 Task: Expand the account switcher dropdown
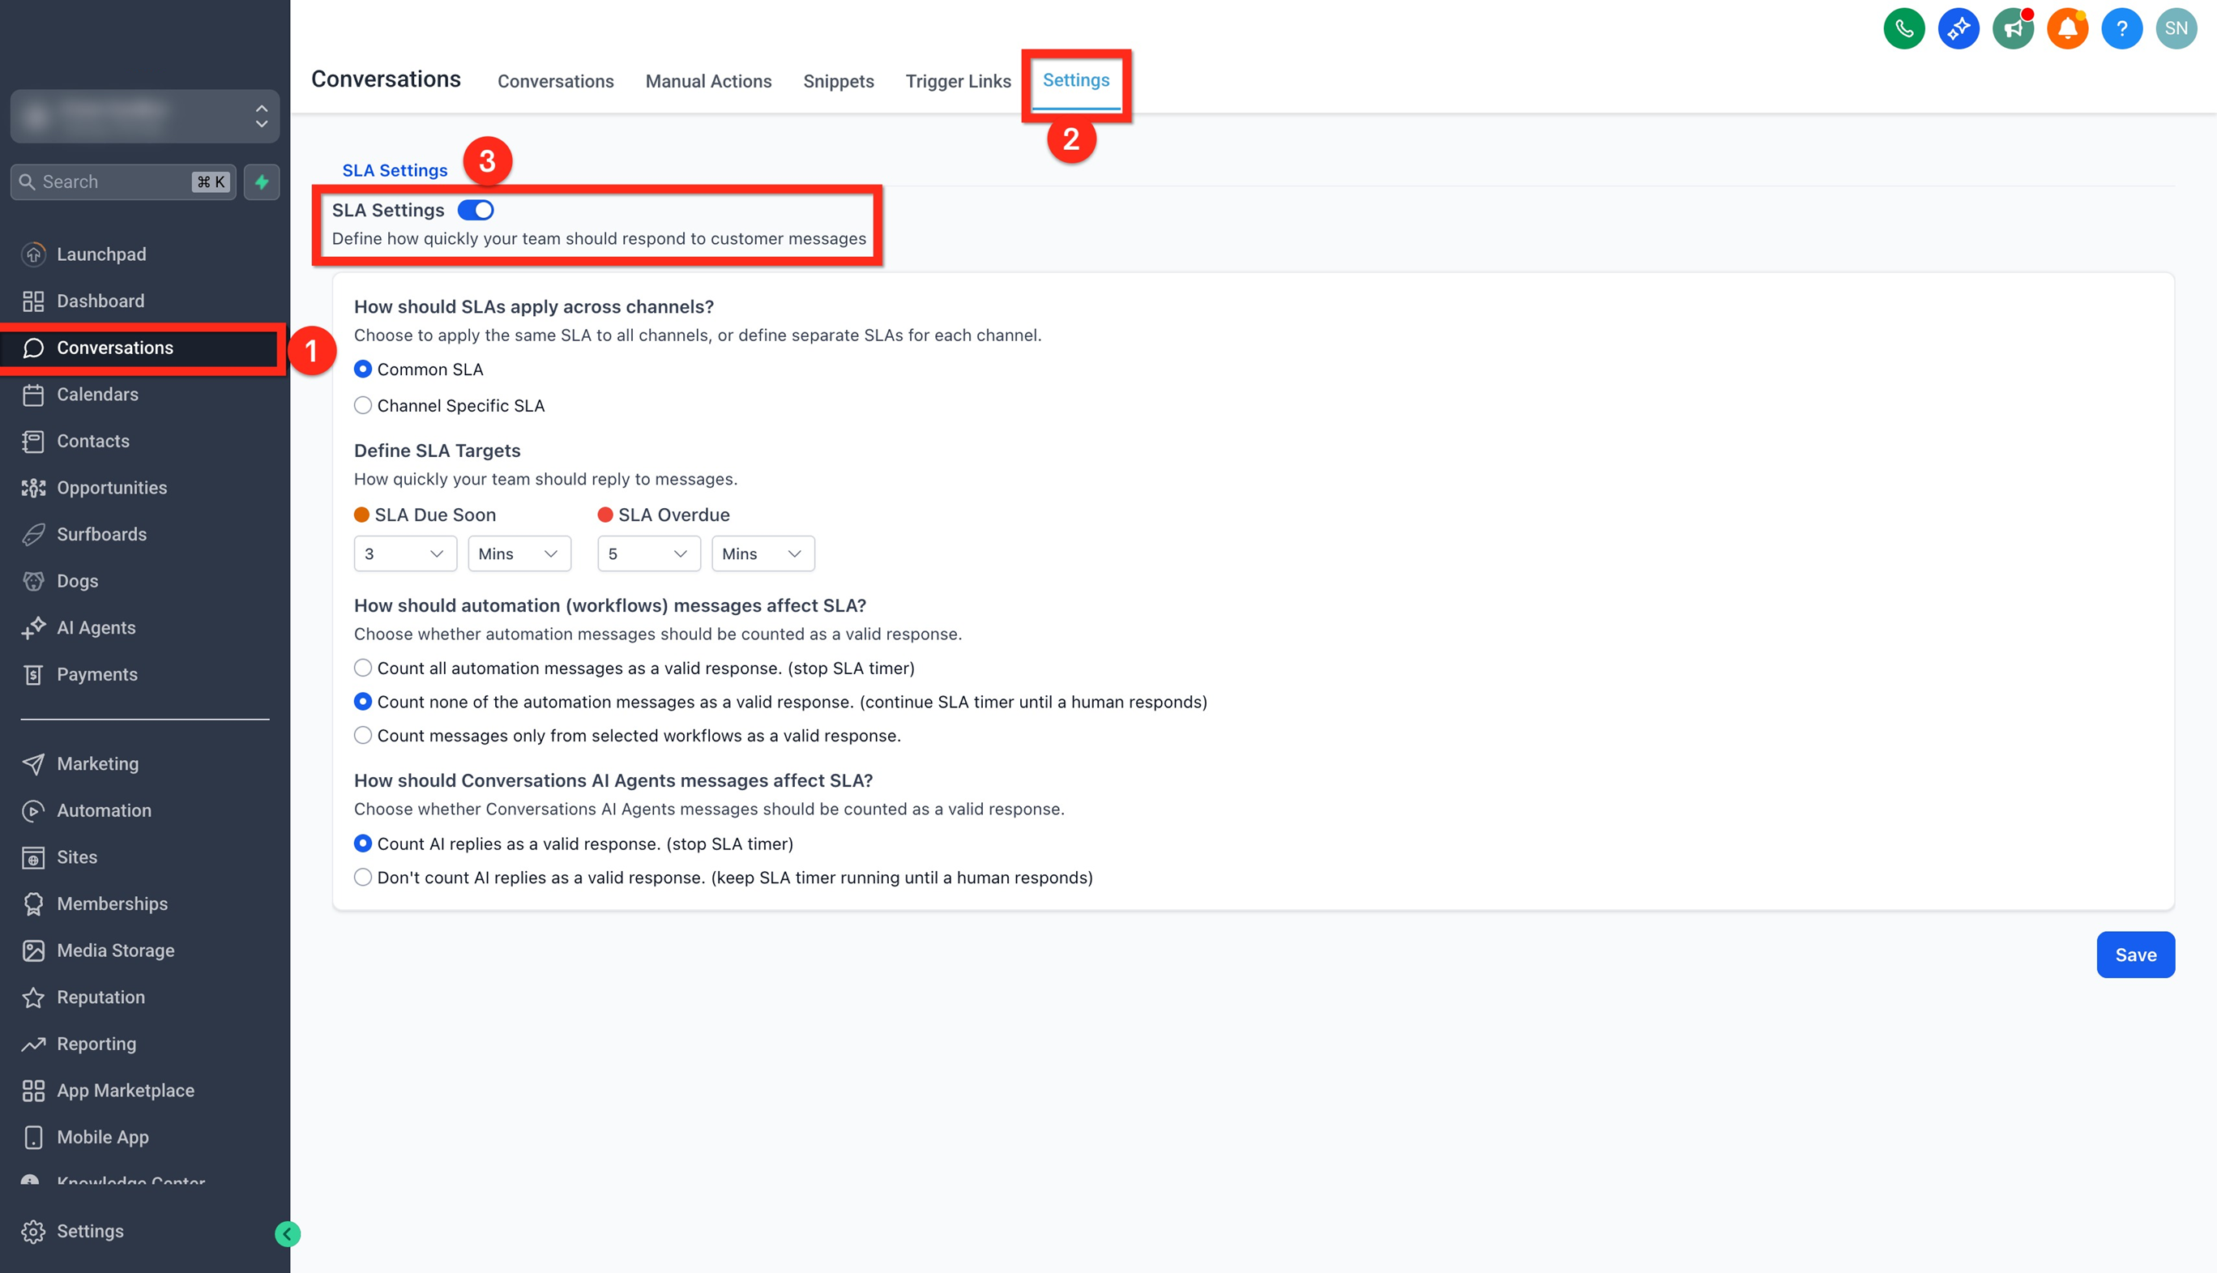(145, 115)
